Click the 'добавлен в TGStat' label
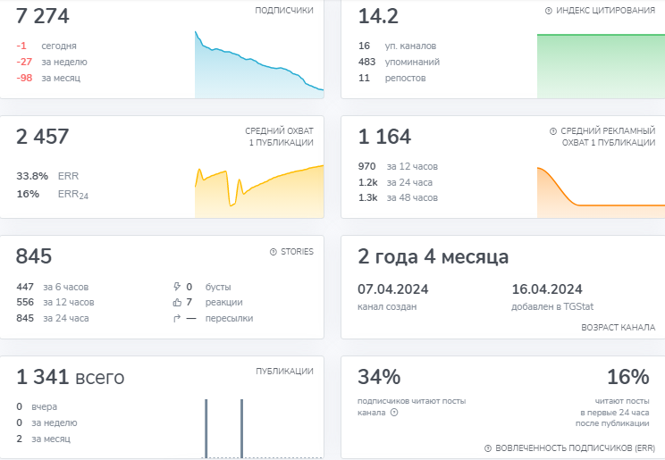The width and height of the screenshot is (665, 460). pyautogui.click(x=552, y=306)
